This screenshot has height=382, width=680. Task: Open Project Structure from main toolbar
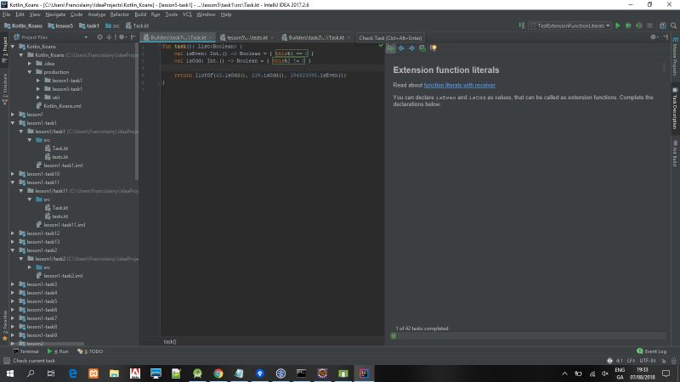(x=663, y=25)
